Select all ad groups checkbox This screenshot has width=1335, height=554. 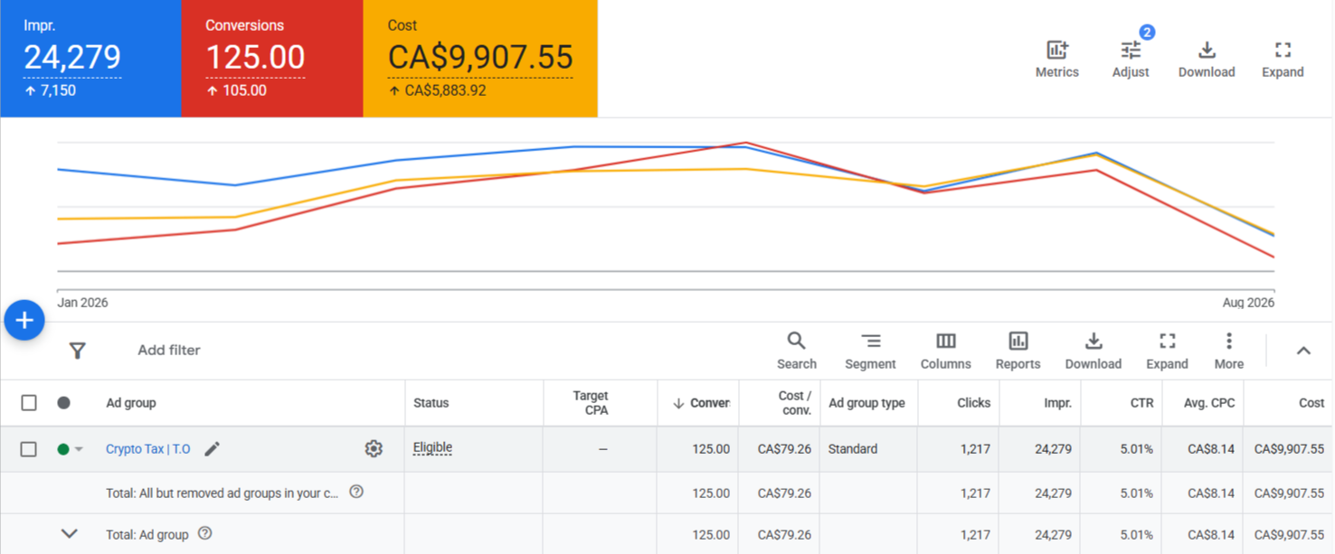pyautogui.click(x=29, y=403)
